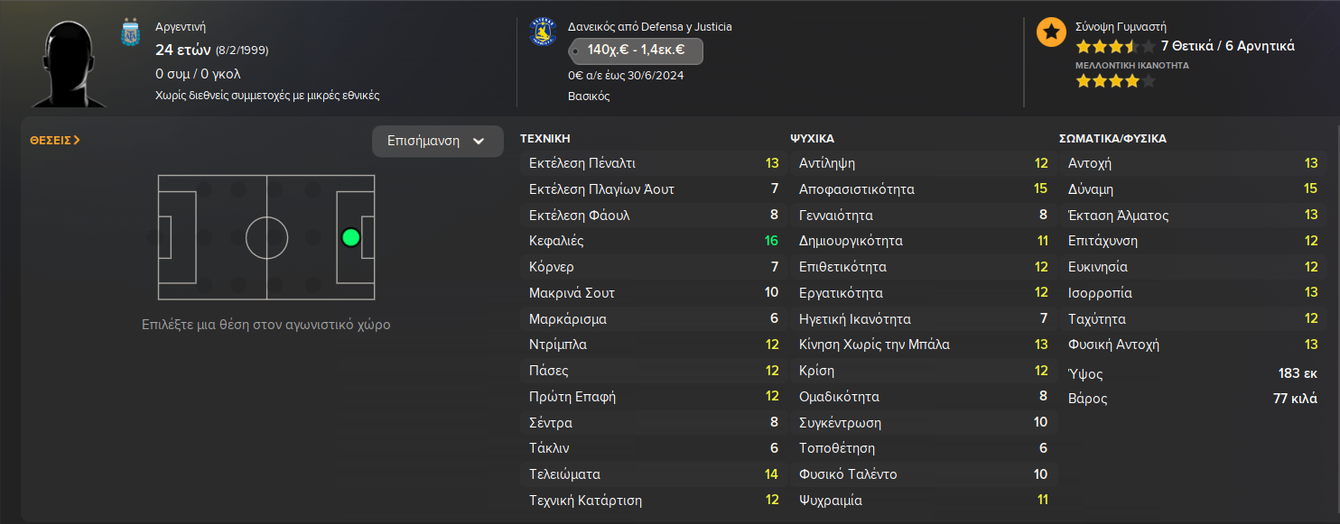Click the orange star coach report icon

1050,32
